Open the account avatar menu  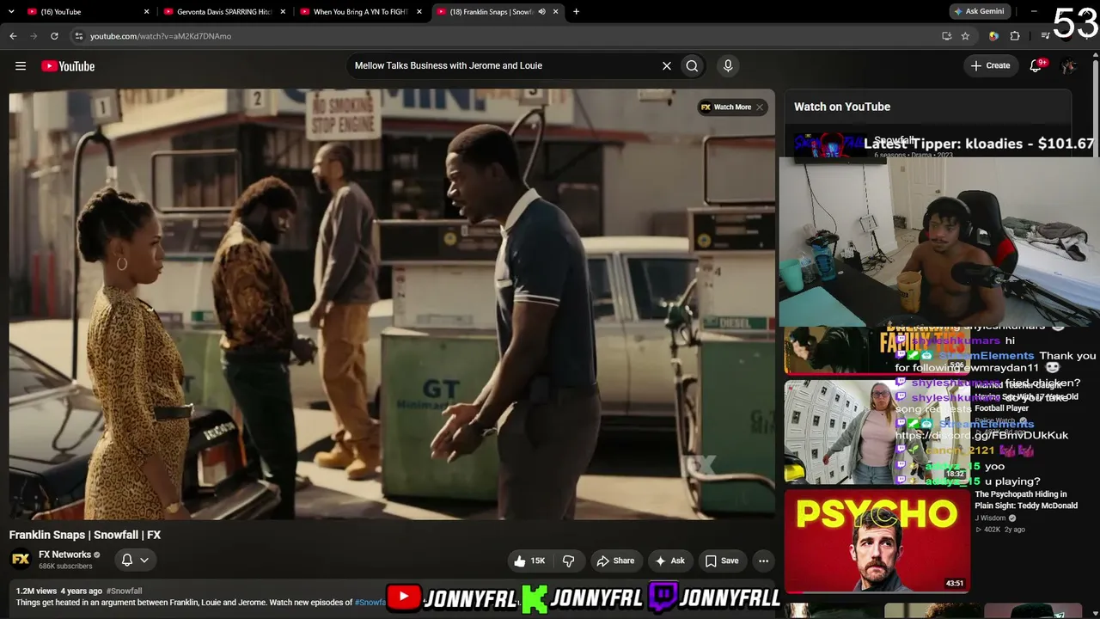coord(1069,66)
